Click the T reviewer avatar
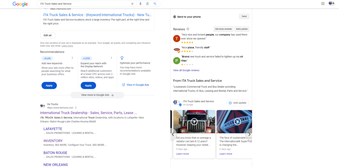Image resolution: width=339 pixels, height=167 pixels. click(177, 38)
